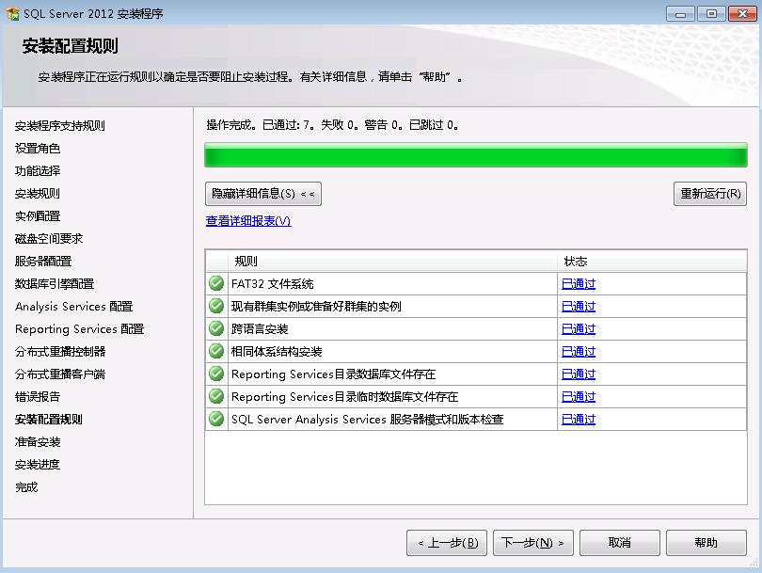This screenshot has width=762, height=573.
Task: Click green check icon for 跨语言安装
Action: [216, 328]
